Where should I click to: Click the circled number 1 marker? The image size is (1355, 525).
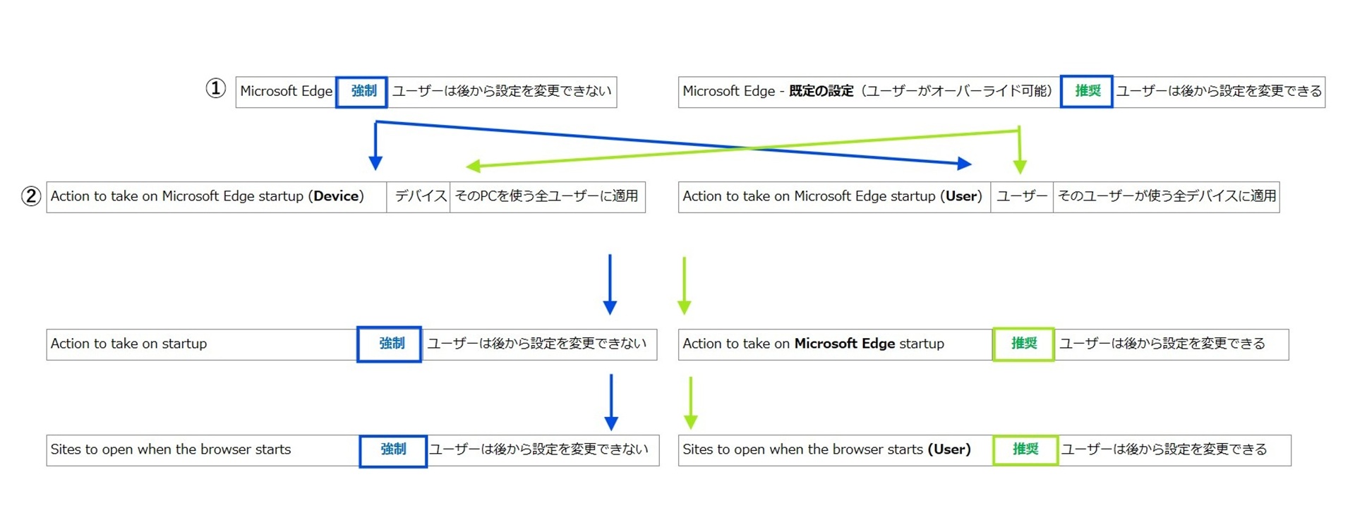pyautogui.click(x=215, y=89)
